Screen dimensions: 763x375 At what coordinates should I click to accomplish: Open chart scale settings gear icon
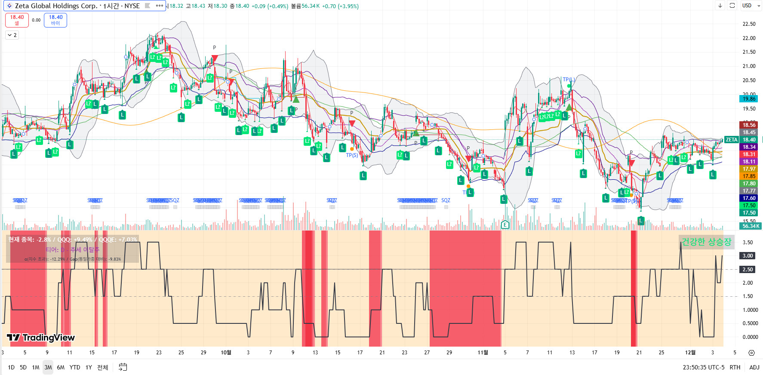(751, 353)
